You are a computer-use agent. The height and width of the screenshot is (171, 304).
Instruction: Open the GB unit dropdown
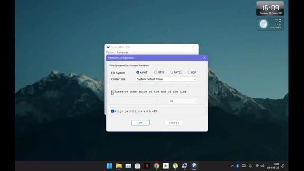click(x=182, y=101)
